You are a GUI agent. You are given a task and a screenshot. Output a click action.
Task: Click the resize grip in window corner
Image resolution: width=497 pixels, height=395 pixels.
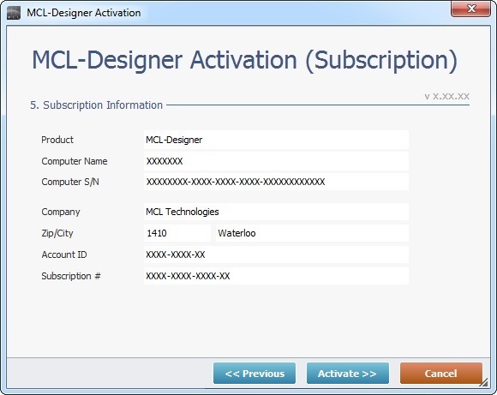pos(483,383)
